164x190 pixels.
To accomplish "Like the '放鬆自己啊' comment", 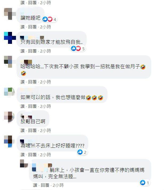I will click(22, 130).
